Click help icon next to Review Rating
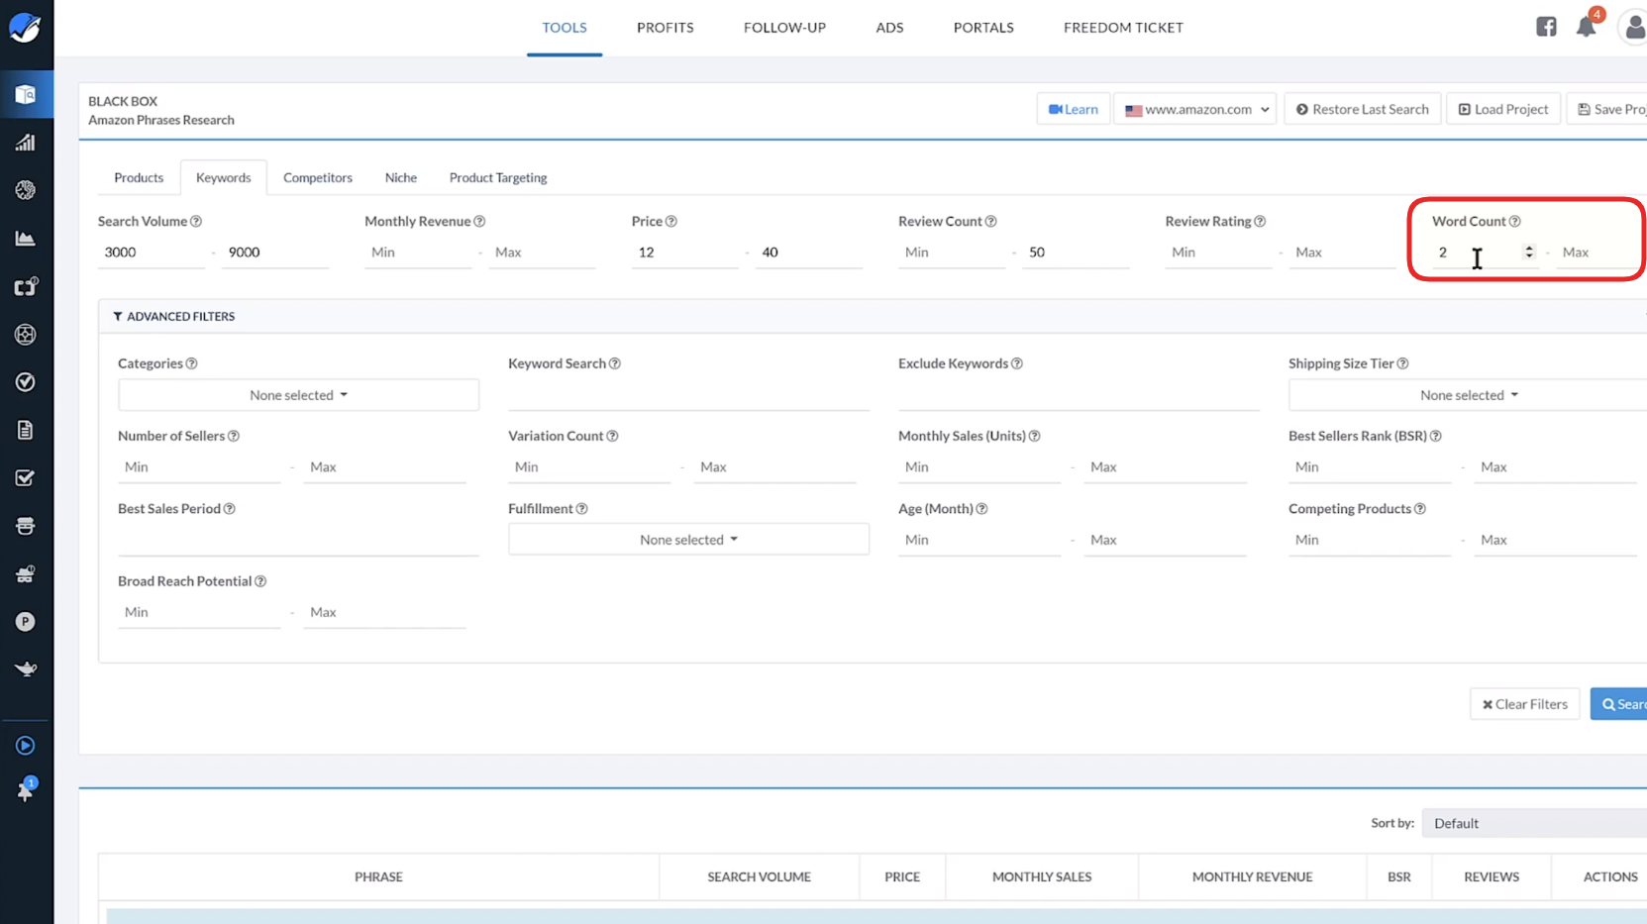 click(1260, 222)
